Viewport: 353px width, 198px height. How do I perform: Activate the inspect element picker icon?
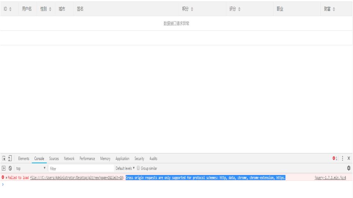pos(4,159)
